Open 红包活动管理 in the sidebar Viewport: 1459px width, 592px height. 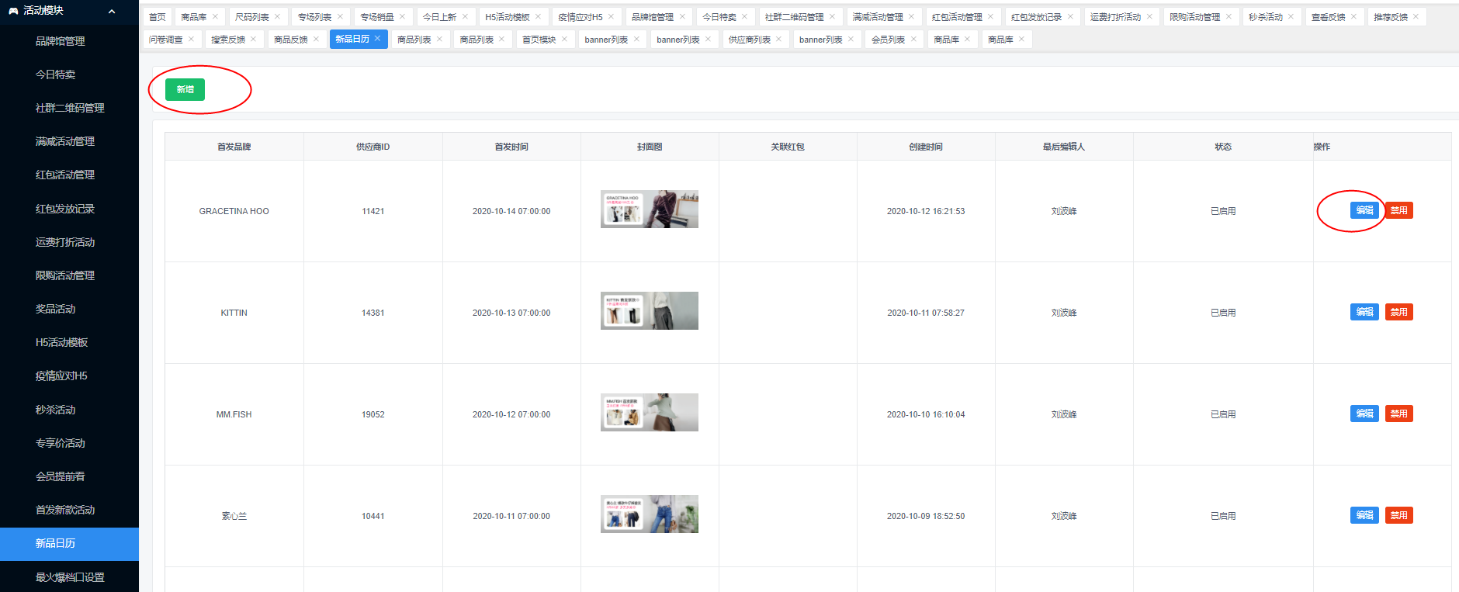(69, 175)
